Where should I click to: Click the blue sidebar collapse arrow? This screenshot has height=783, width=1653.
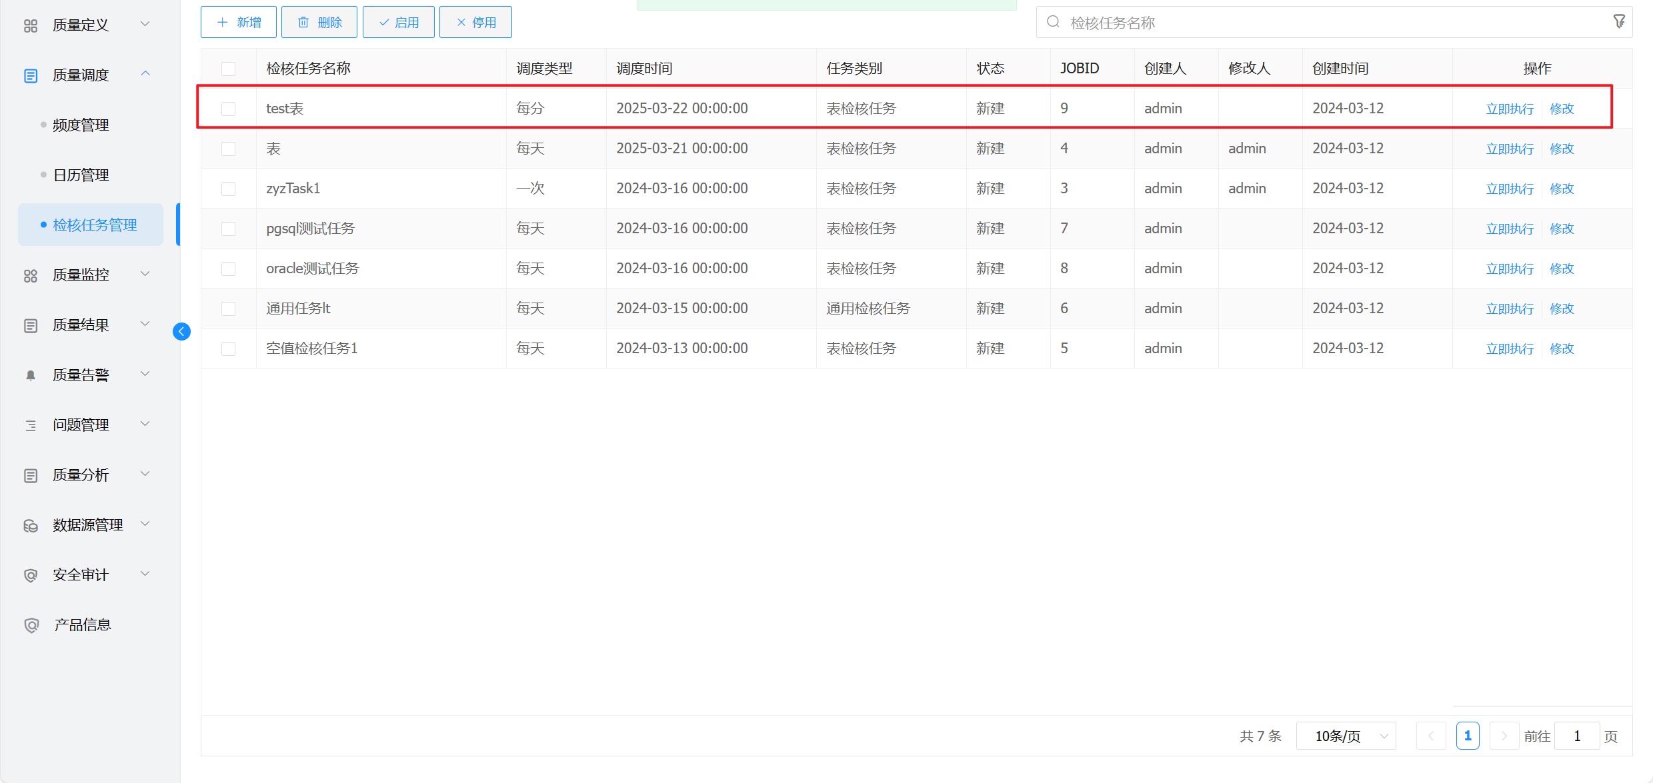[x=181, y=331]
